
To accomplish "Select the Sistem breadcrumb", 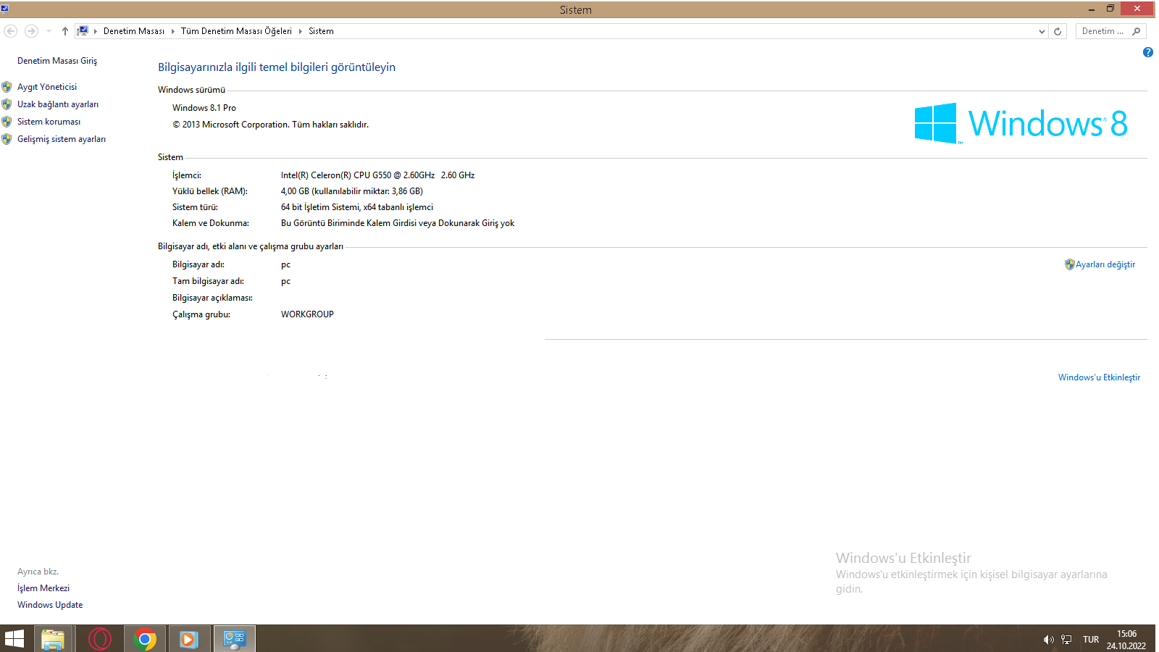I will coord(321,31).
